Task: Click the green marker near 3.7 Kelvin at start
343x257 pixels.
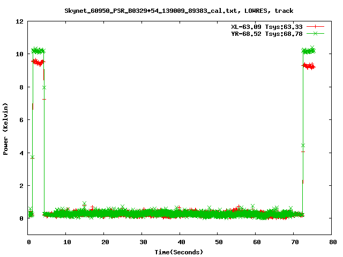Action: pyautogui.click(x=32, y=157)
